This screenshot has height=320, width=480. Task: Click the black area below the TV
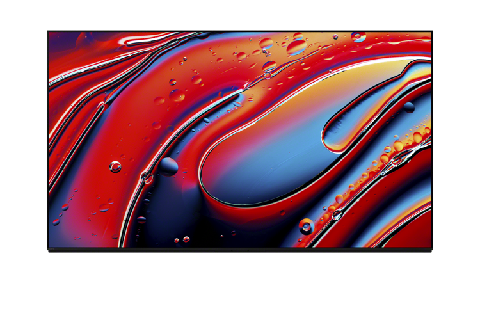click(240, 285)
